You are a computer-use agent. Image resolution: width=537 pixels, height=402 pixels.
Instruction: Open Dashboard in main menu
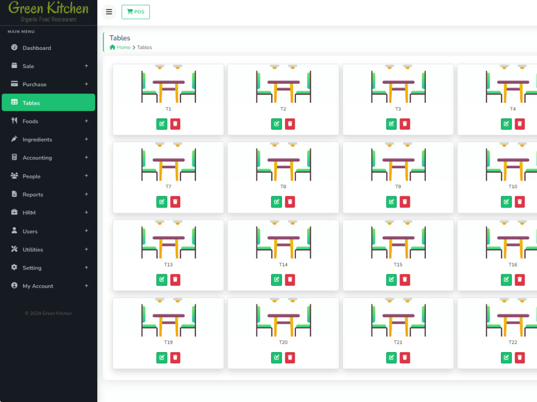48,48
